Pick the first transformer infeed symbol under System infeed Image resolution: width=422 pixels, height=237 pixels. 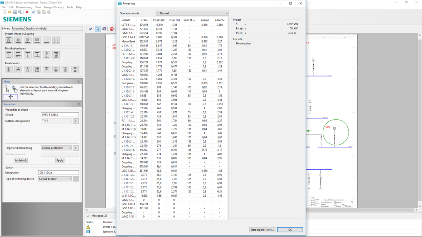[x=9, y=40]
